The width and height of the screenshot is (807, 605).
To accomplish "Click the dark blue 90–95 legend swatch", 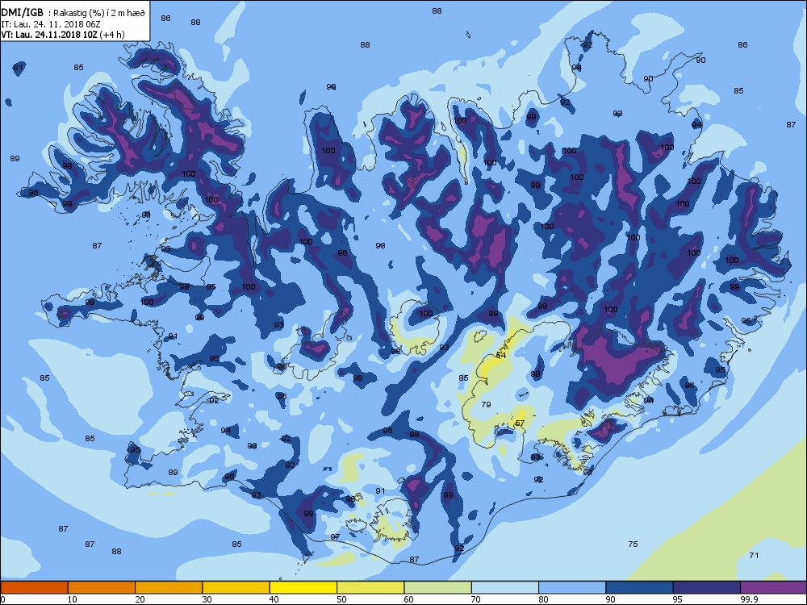I will [640, 587].
